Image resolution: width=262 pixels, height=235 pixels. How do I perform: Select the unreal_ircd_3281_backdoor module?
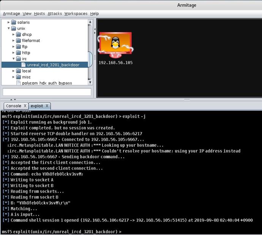[x=53, y=65]
